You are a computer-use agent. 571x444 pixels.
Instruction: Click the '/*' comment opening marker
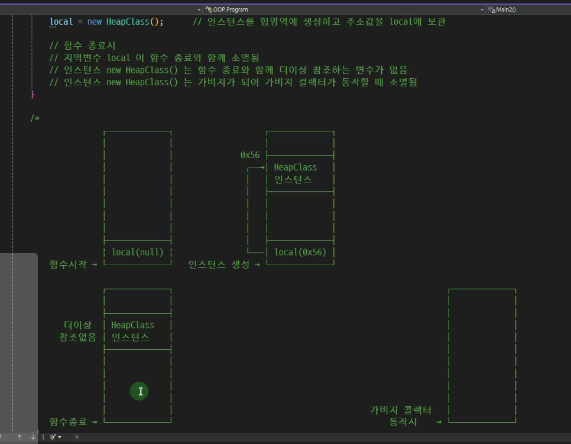(35, 118)
